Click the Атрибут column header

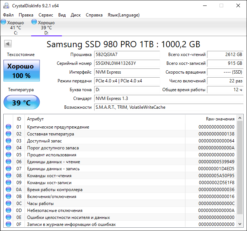[105, 119]
